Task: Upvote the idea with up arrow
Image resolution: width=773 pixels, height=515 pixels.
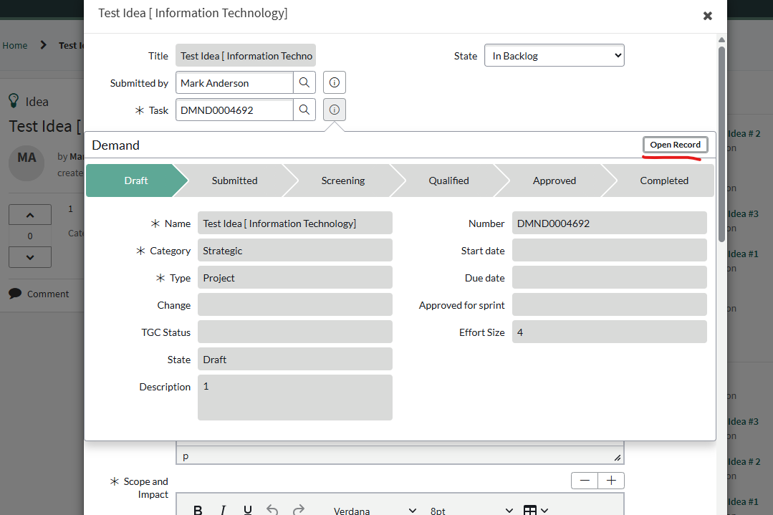Action: 30,215
